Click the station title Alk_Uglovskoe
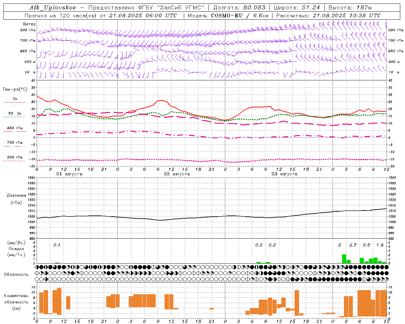 point(53,8)
